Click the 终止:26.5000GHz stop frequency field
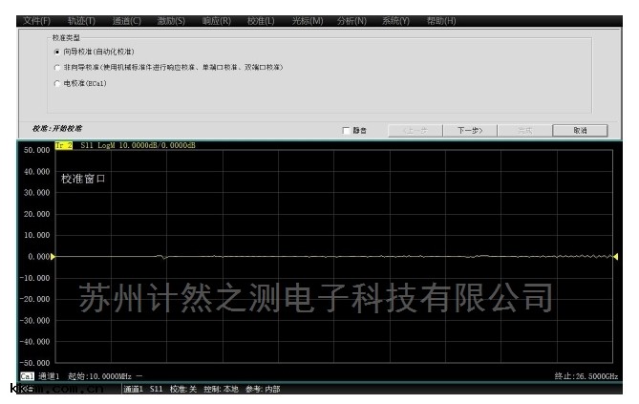The height and width of the screenshot is (404, 639). (586, 376)
